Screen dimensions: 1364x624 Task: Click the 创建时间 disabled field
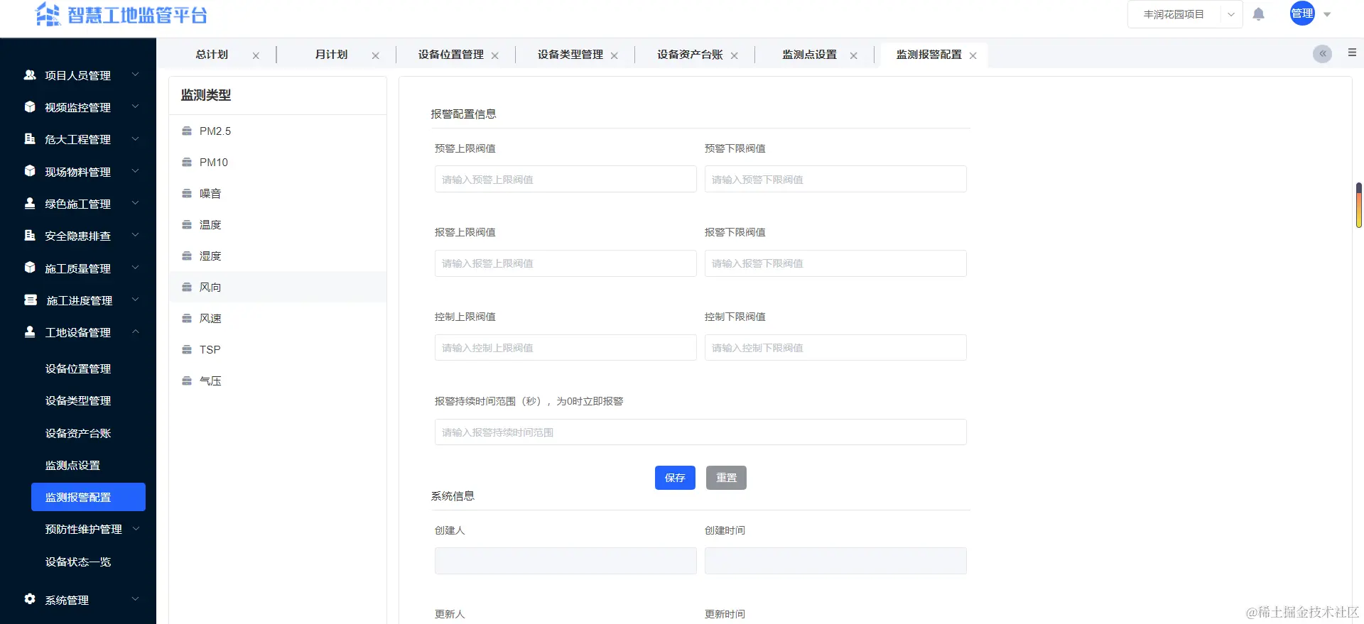click(835, 561)
